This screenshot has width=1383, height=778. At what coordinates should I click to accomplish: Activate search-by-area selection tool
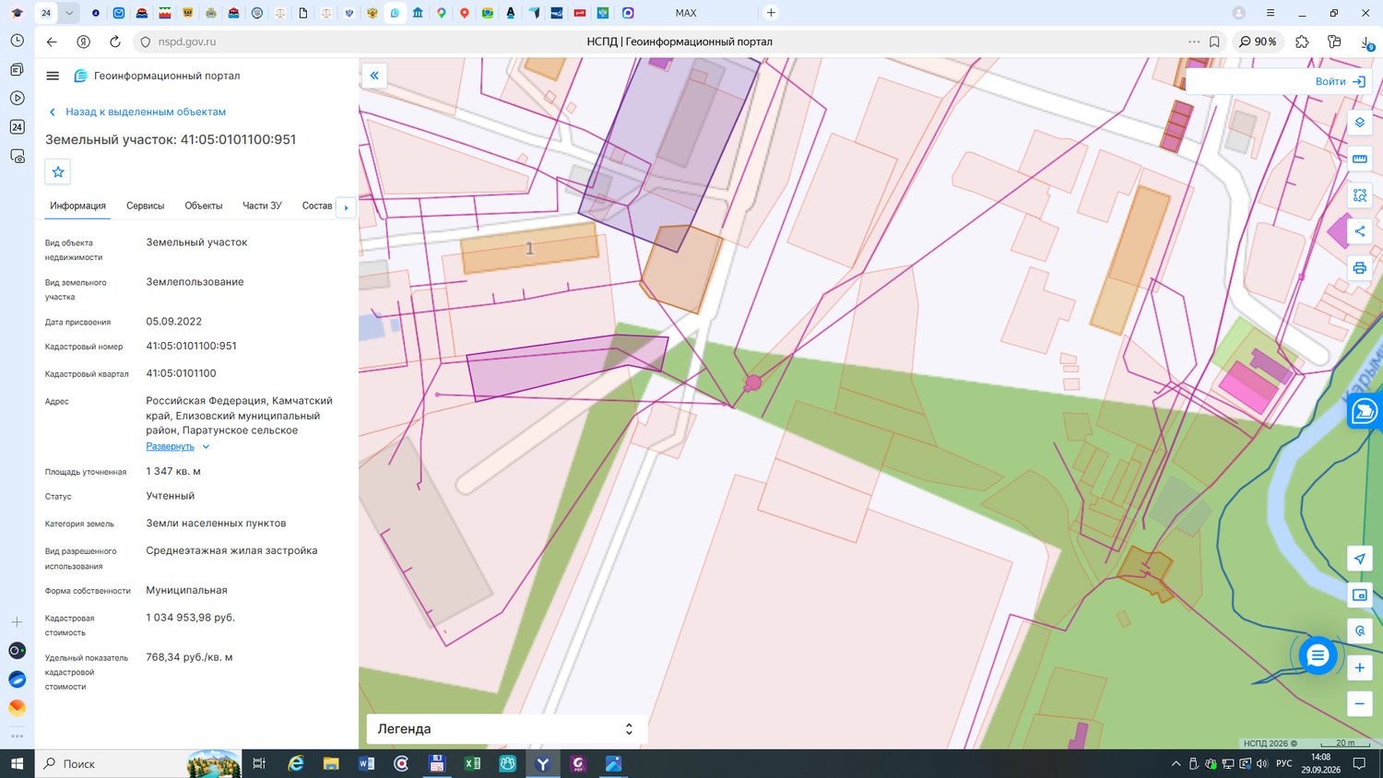pyautogui.click(x=1359, y=195)
